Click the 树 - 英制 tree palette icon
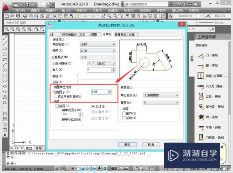 [x=201, y=117]
